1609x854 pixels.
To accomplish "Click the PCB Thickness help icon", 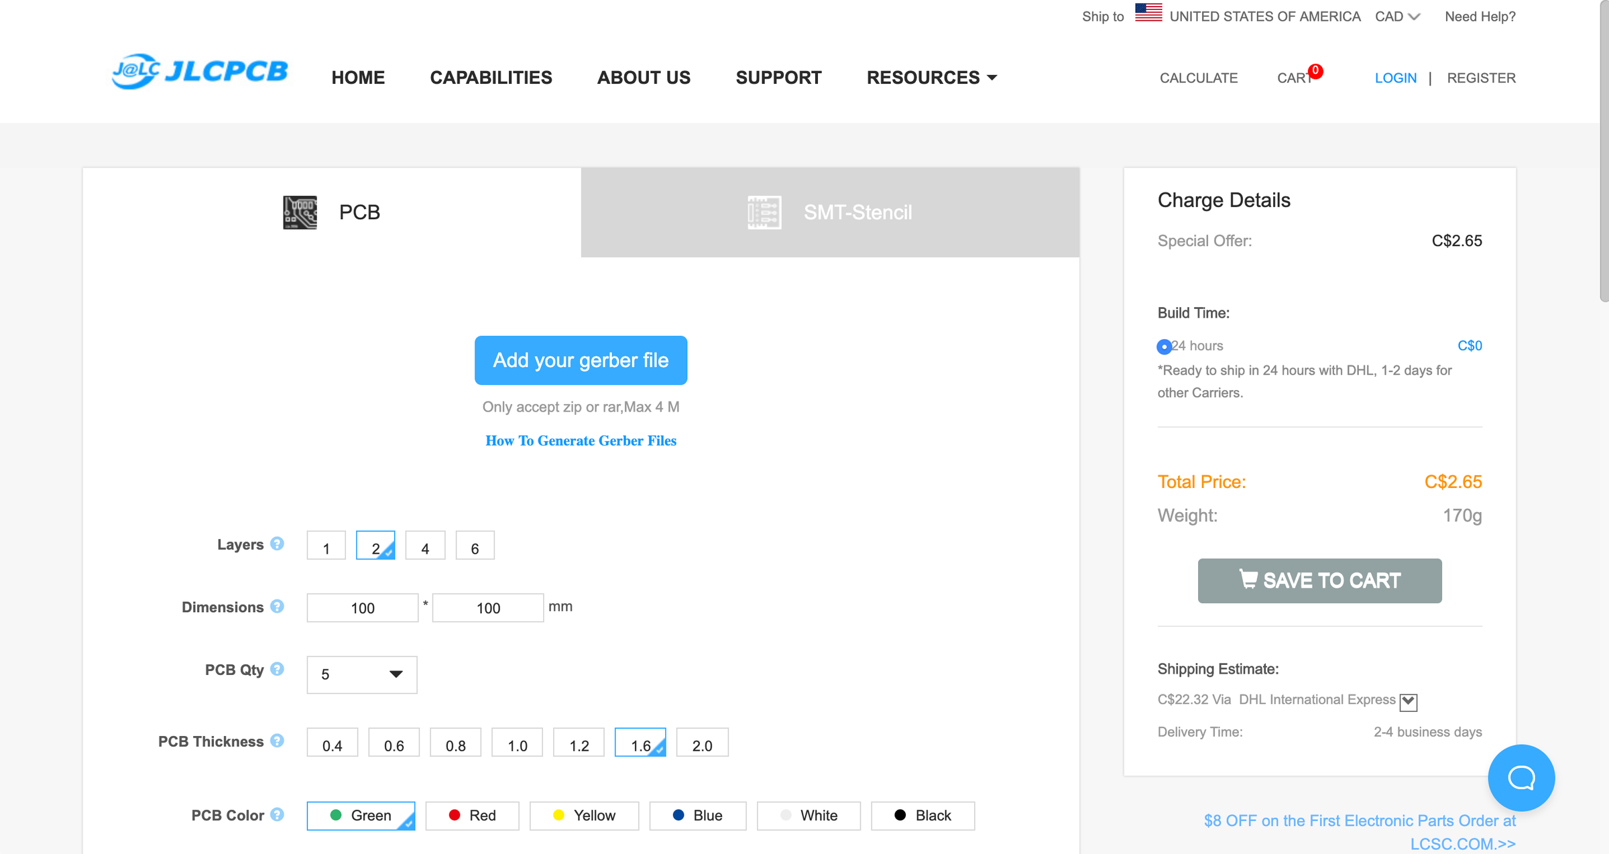I will (x=277, y=741).
